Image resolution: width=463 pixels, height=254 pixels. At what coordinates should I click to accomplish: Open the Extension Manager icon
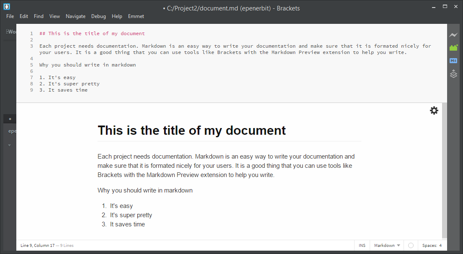click(x=453, y=48)
